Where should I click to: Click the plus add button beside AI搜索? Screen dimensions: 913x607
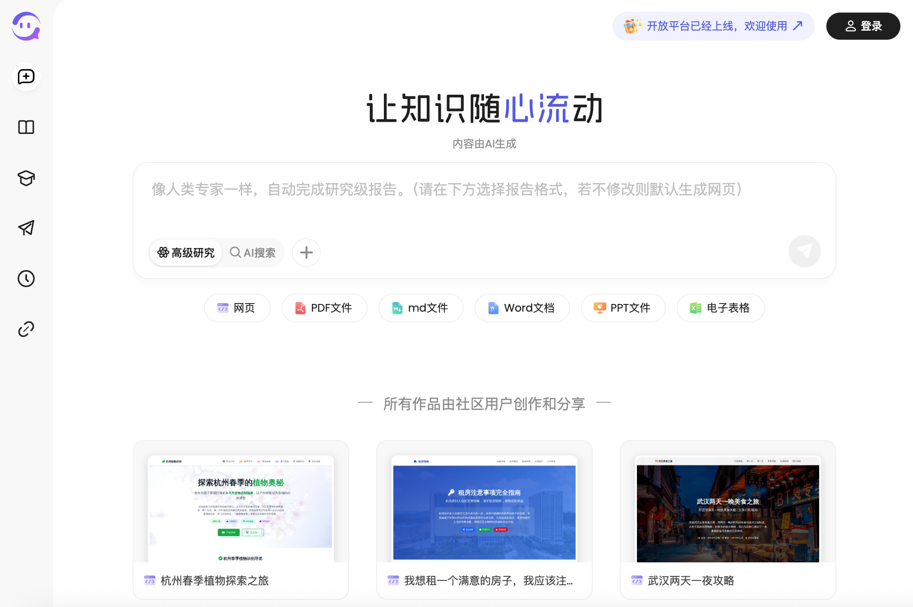pos(306,253)
